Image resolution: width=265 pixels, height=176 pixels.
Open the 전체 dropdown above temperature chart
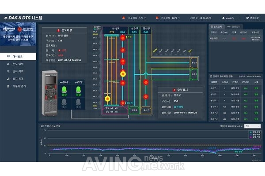(252, 126)
